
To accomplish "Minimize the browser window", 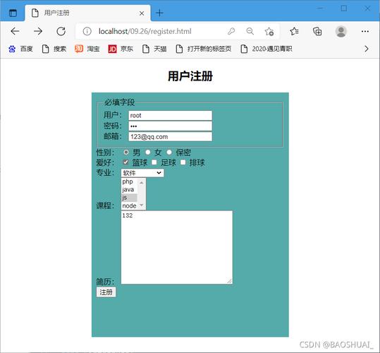I will tap(320, 8).
